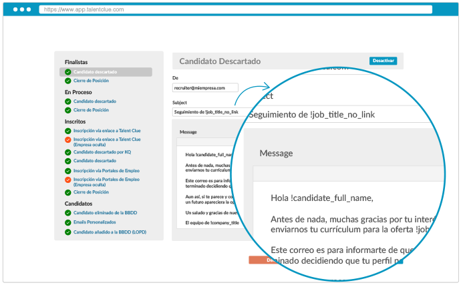463x295 pixels.
Task: Click green check beside En Proceso Candidato descartado
Action: pos(68,101)
